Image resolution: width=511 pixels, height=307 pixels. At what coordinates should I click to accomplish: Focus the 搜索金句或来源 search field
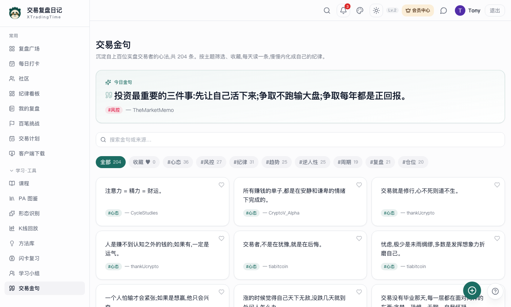pos(300,140)
